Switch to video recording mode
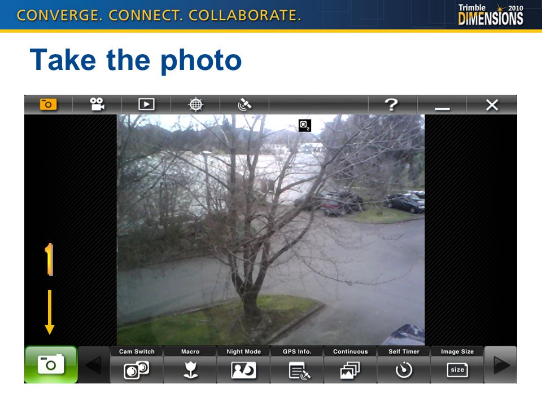The image size is (542, 406). click(97, 104)
